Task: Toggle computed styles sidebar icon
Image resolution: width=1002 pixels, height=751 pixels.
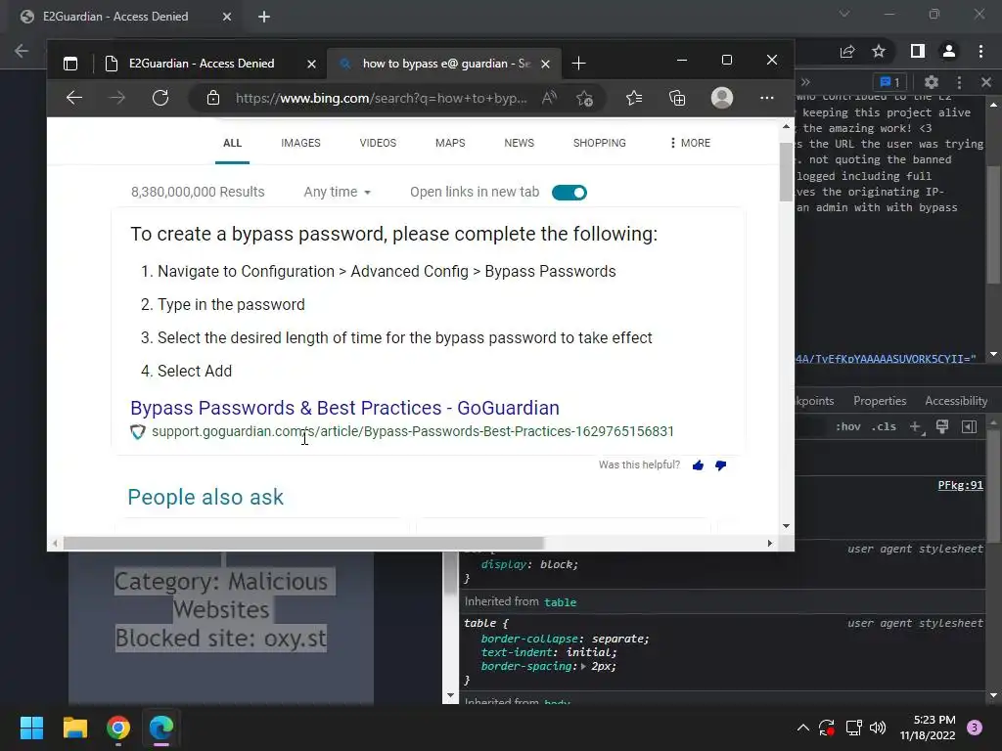Action: click(x=970, y=426)
